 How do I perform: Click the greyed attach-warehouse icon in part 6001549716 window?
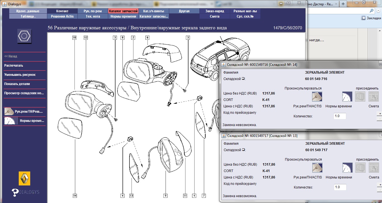[x=360, y=96]
